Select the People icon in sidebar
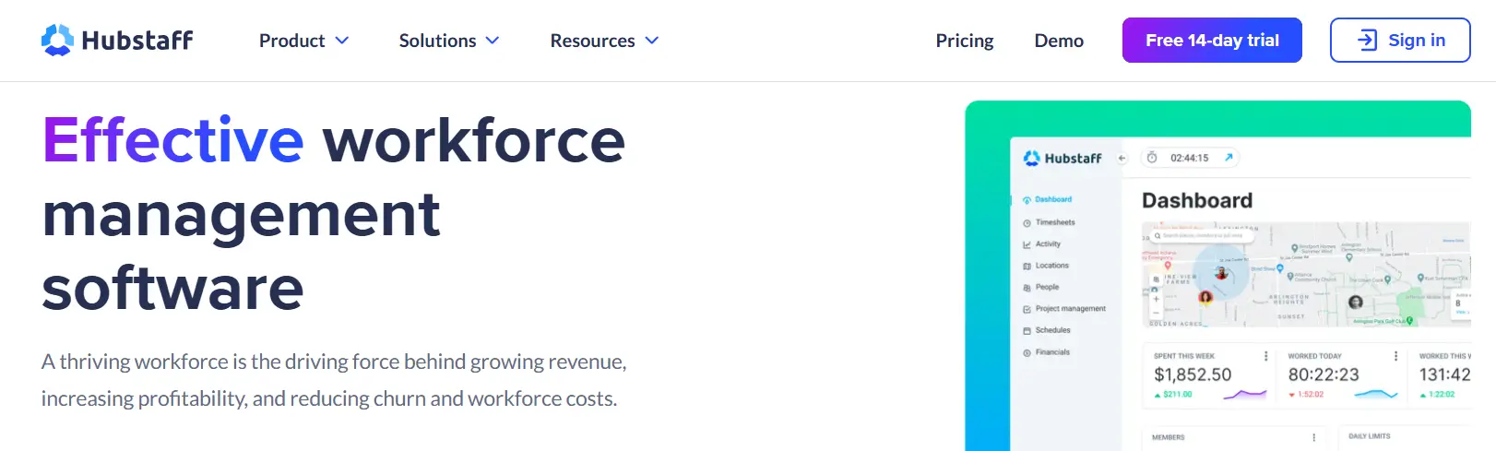1496x451 pixels. (x=1027, y=288)
